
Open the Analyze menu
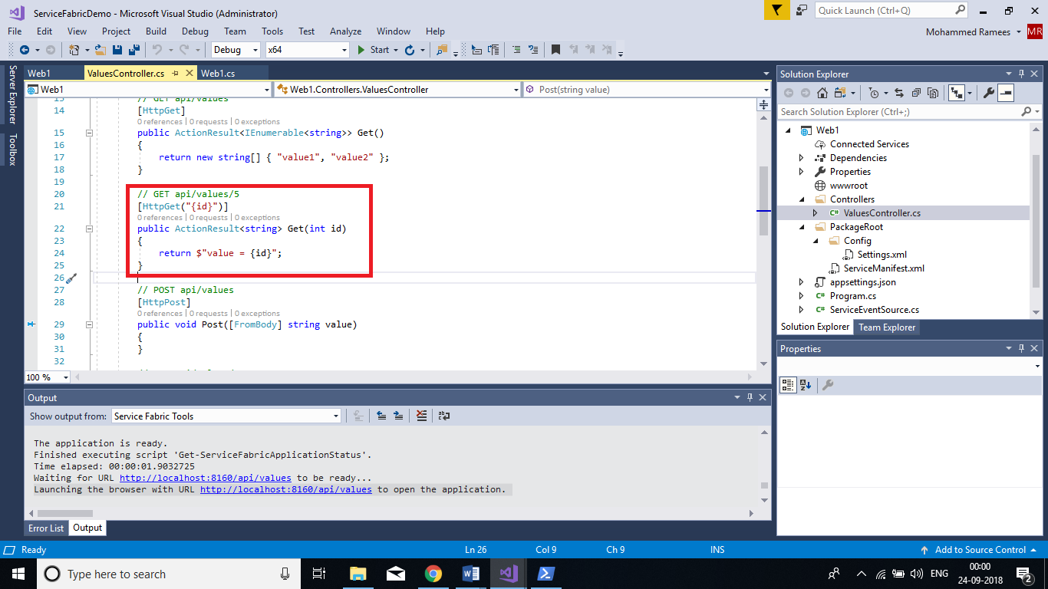point(345,31)
